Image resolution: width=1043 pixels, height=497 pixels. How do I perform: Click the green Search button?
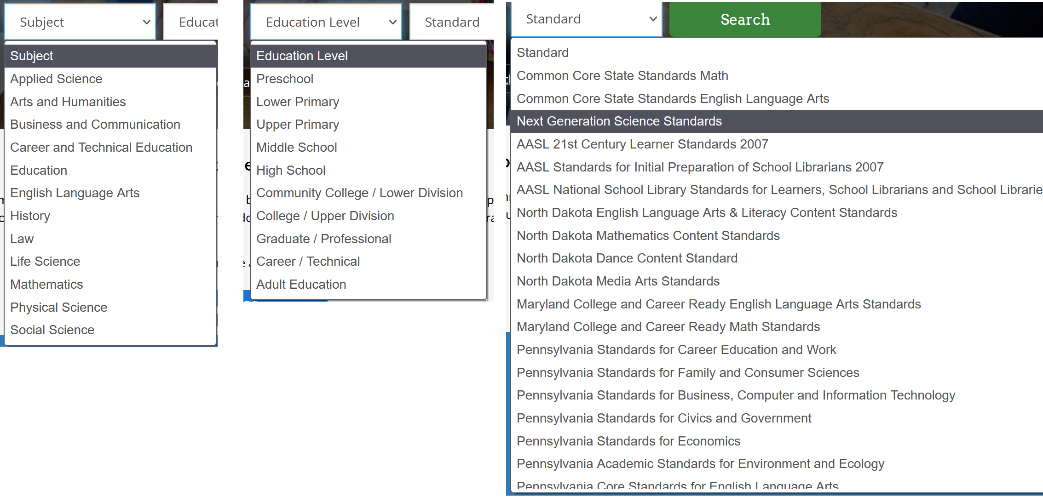coord(745,19)
